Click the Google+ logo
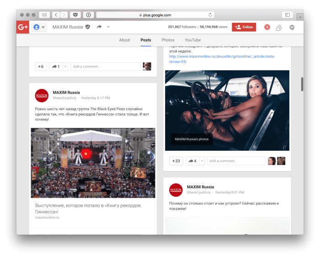 pyautogui.click(x=23, y=27)
